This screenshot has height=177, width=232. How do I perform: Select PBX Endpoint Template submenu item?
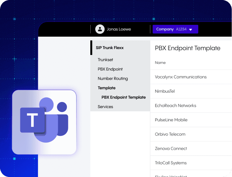(x=123, y=97)
